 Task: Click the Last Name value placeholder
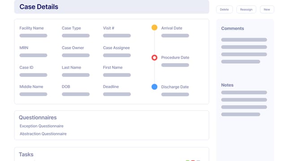pos(76,75)
